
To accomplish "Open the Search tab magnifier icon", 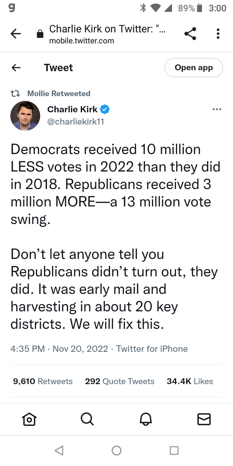I will pos(87,419).
